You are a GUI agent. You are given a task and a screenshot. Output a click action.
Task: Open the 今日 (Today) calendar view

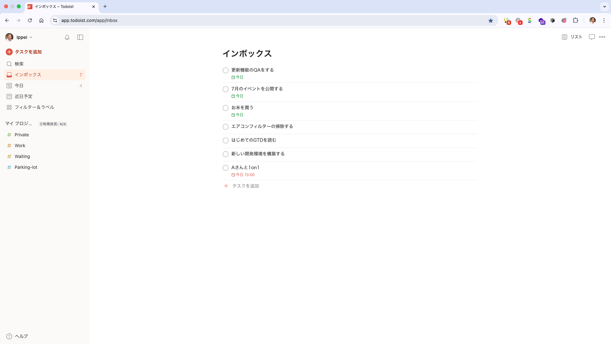[x=19, y=85]
